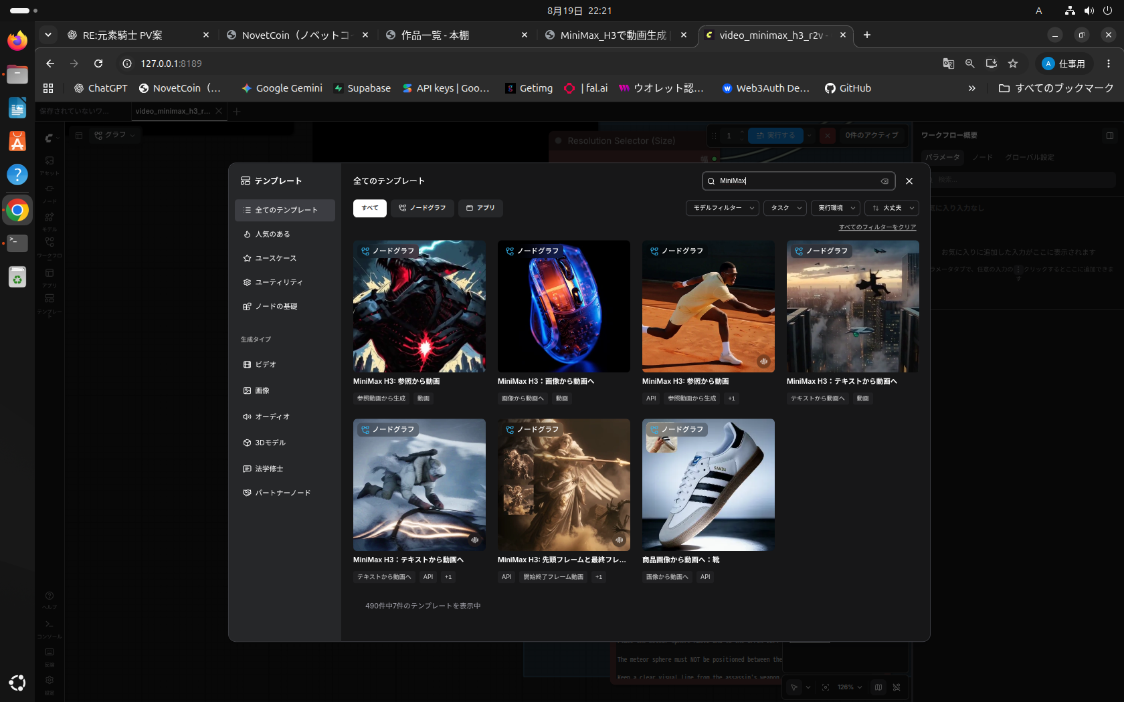The image size is (1124, 702).
Task: Open the Supabase bookmark
Action: [362, 88]
